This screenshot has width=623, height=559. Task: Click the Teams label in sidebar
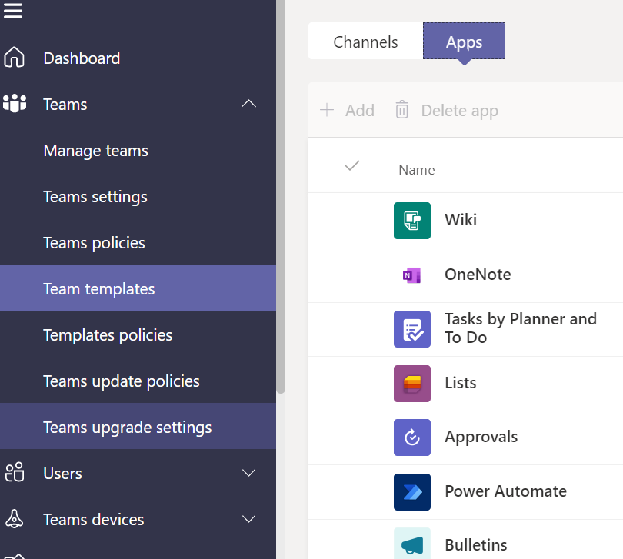click(65, 105)
